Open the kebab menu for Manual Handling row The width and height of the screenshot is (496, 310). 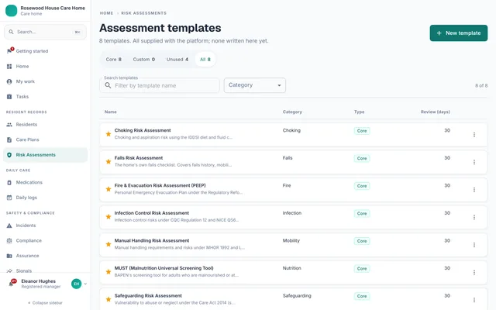point(474,245)
